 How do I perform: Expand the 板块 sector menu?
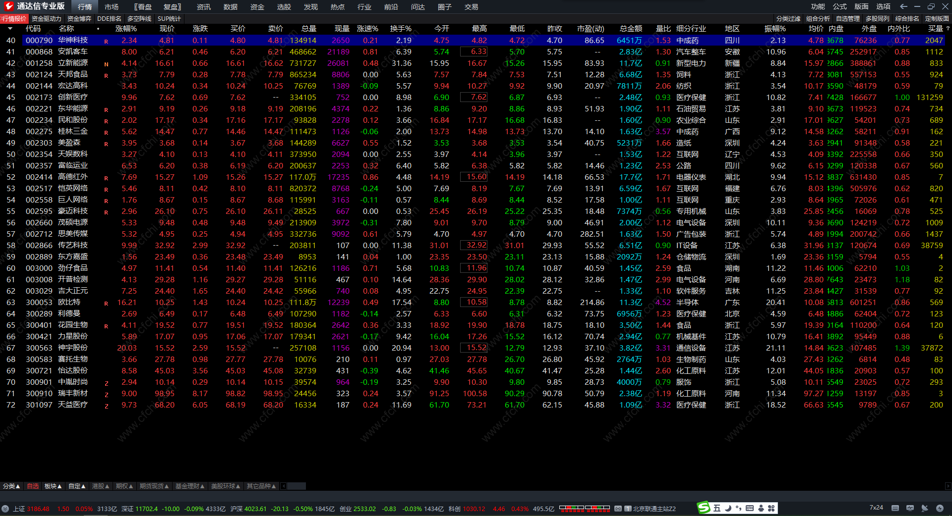(53, 486)
